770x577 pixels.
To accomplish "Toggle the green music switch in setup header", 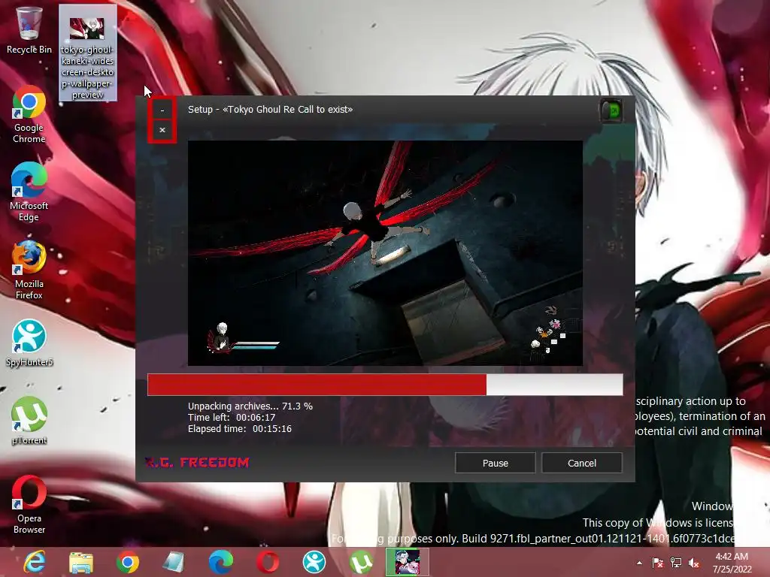I will [612, 111].
